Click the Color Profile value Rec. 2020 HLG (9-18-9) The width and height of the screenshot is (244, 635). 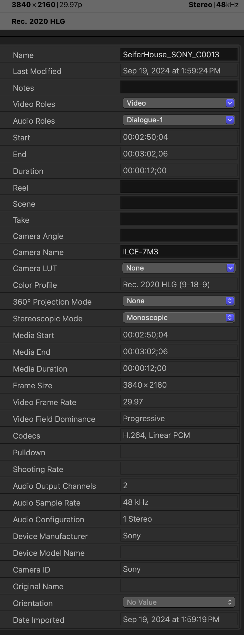179,285
